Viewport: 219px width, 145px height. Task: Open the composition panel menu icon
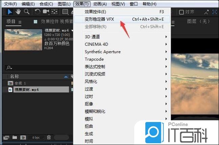(173, 22)
